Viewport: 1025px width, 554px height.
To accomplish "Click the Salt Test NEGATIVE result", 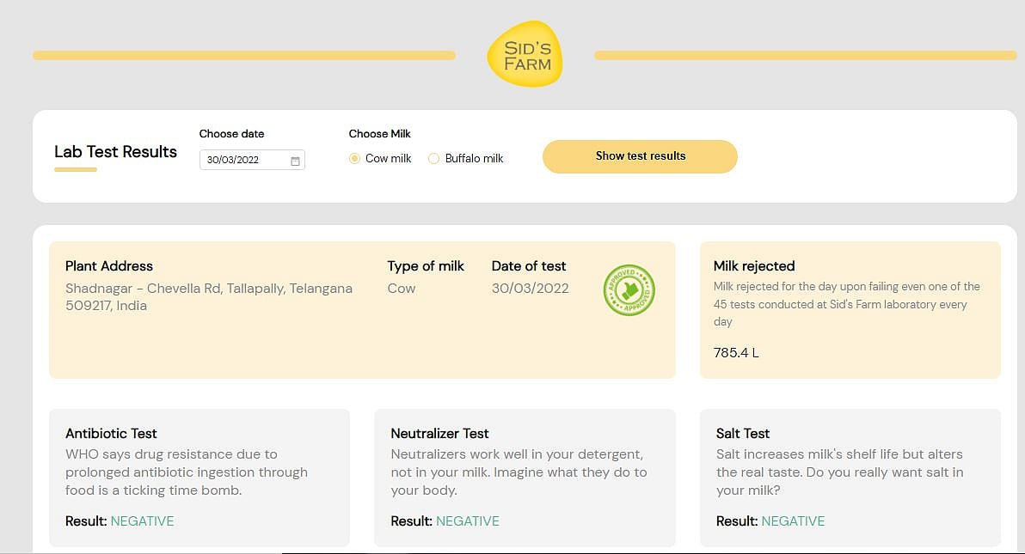I will tap(793, 521).
